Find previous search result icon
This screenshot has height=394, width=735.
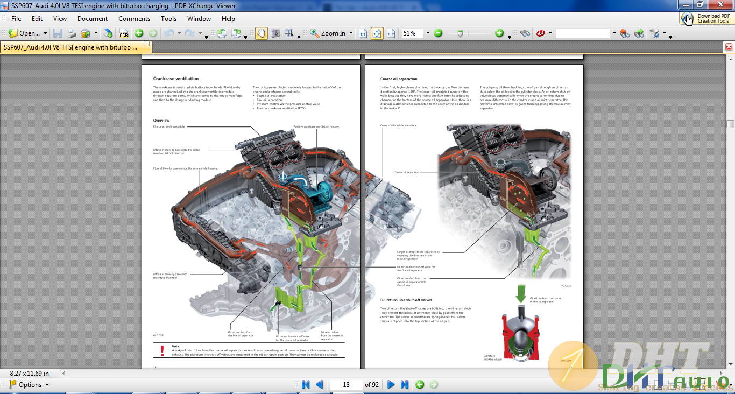[625, 33]
